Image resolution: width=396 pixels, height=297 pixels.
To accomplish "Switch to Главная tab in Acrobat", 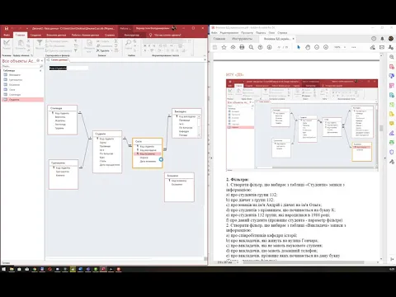I will coord(219,39).
